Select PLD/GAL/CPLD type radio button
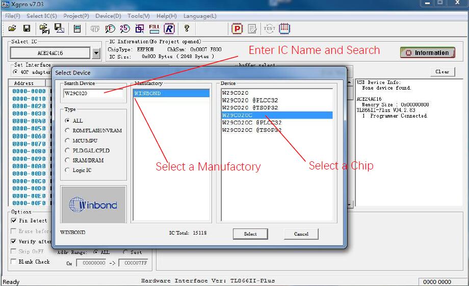Image resolution: width=469 pixels, height=286 pixels. (67, 150)
